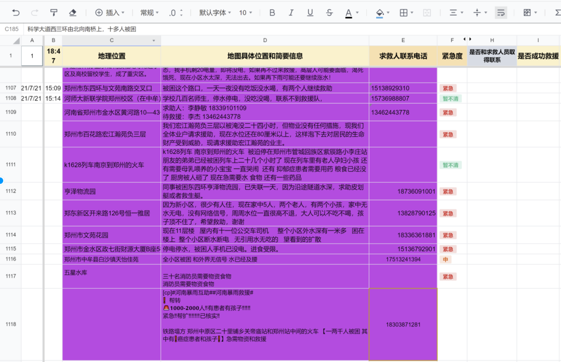Click the vertical align icon
This screenshot has width=561, height=362.
click(x=477, y=13)
